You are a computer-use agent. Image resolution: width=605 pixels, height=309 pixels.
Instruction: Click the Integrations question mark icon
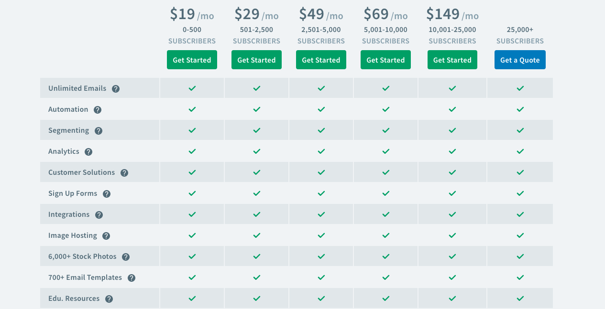click(99, 215)
